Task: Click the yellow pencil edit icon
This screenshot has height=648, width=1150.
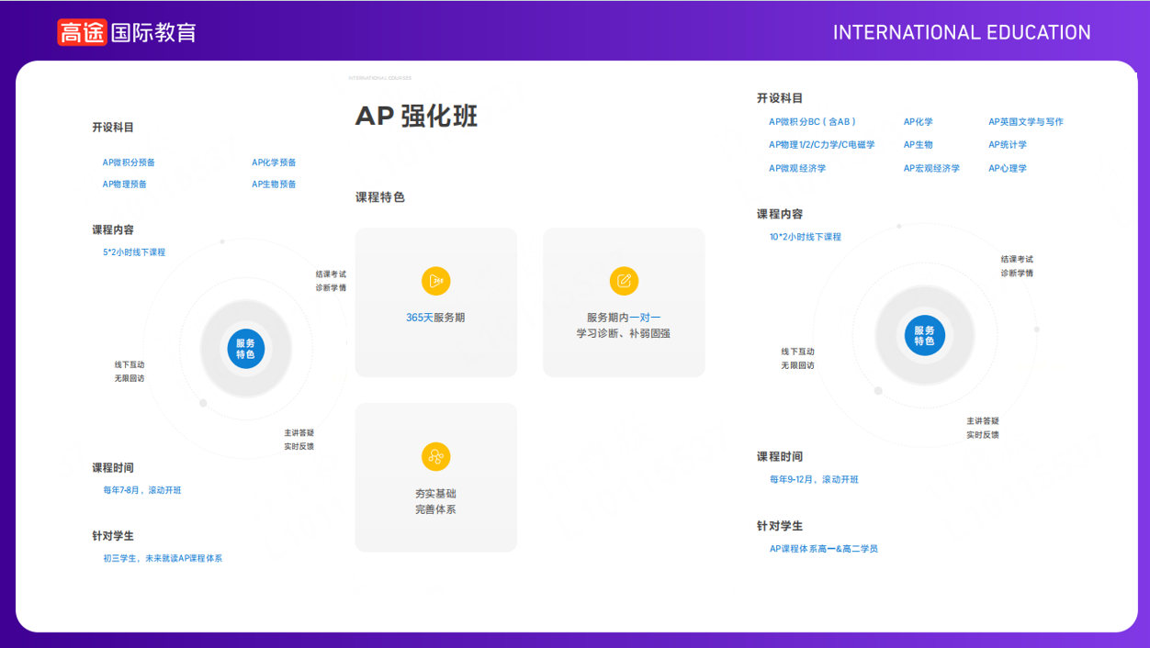Action: point(624,281)
